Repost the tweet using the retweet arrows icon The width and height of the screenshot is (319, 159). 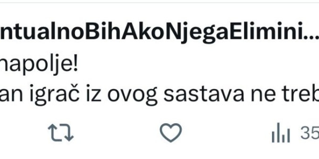click(x=61, y=133)
